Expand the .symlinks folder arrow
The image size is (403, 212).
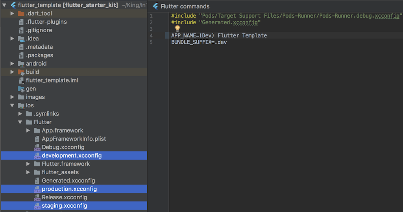(x=20, y=114)
